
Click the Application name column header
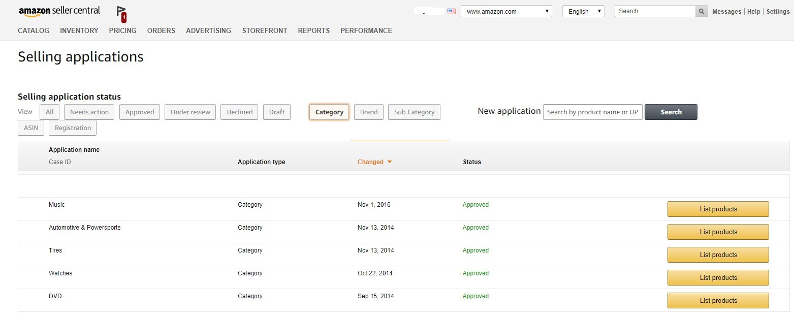[x=74, y=150]
